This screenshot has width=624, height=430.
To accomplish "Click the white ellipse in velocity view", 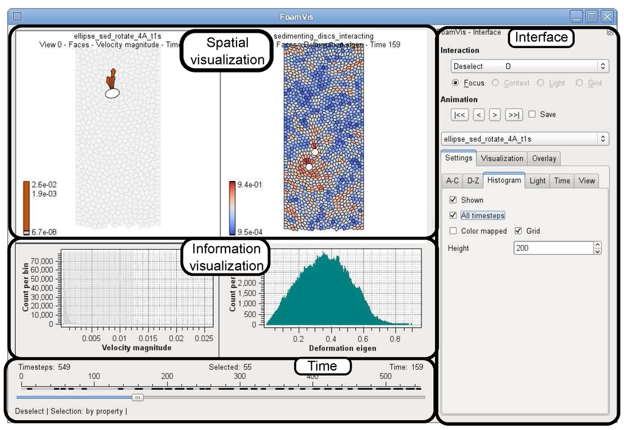I will point(112,93).
